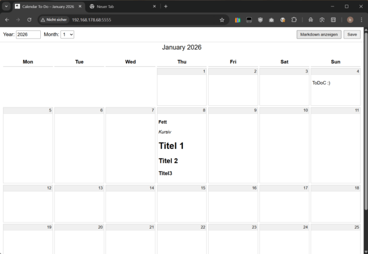This screenshot has height=254, width=368.
Task: Click the 'Nicht sicher' security indicator
Action: click(53, 20)
